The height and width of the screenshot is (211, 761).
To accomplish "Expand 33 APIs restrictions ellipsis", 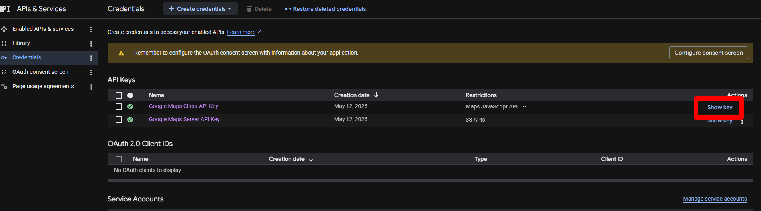I will (x=491, y=120).
